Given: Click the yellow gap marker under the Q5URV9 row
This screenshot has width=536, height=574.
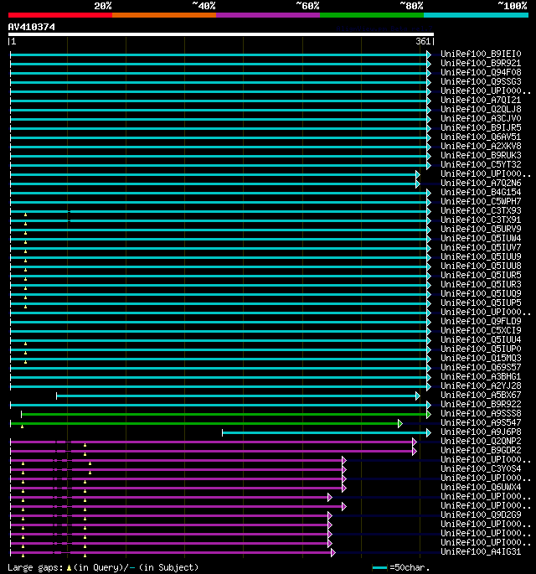Looking at the screenshot, I should pyautogui.click(x=25, y=233).
